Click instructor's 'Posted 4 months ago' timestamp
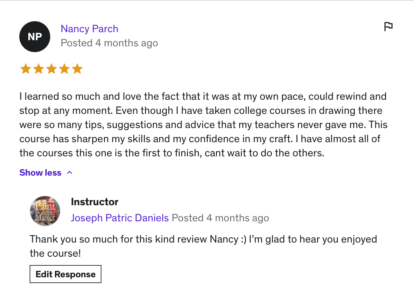This screenshot has height=303, width=414. [221, 218]
